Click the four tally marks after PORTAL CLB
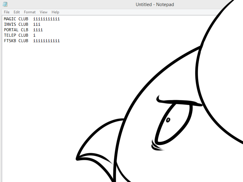243x182 pixels. (x=38, y=30)
